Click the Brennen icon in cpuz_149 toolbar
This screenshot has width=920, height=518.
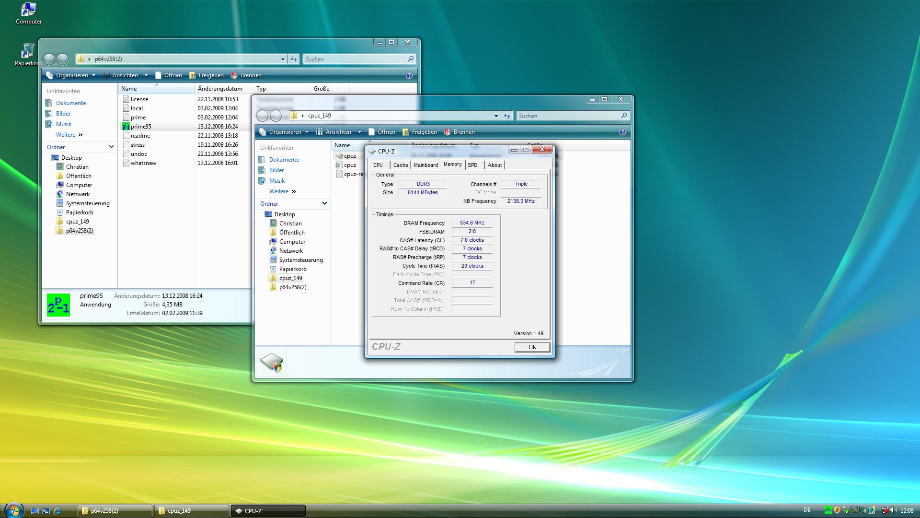(447, 132)
